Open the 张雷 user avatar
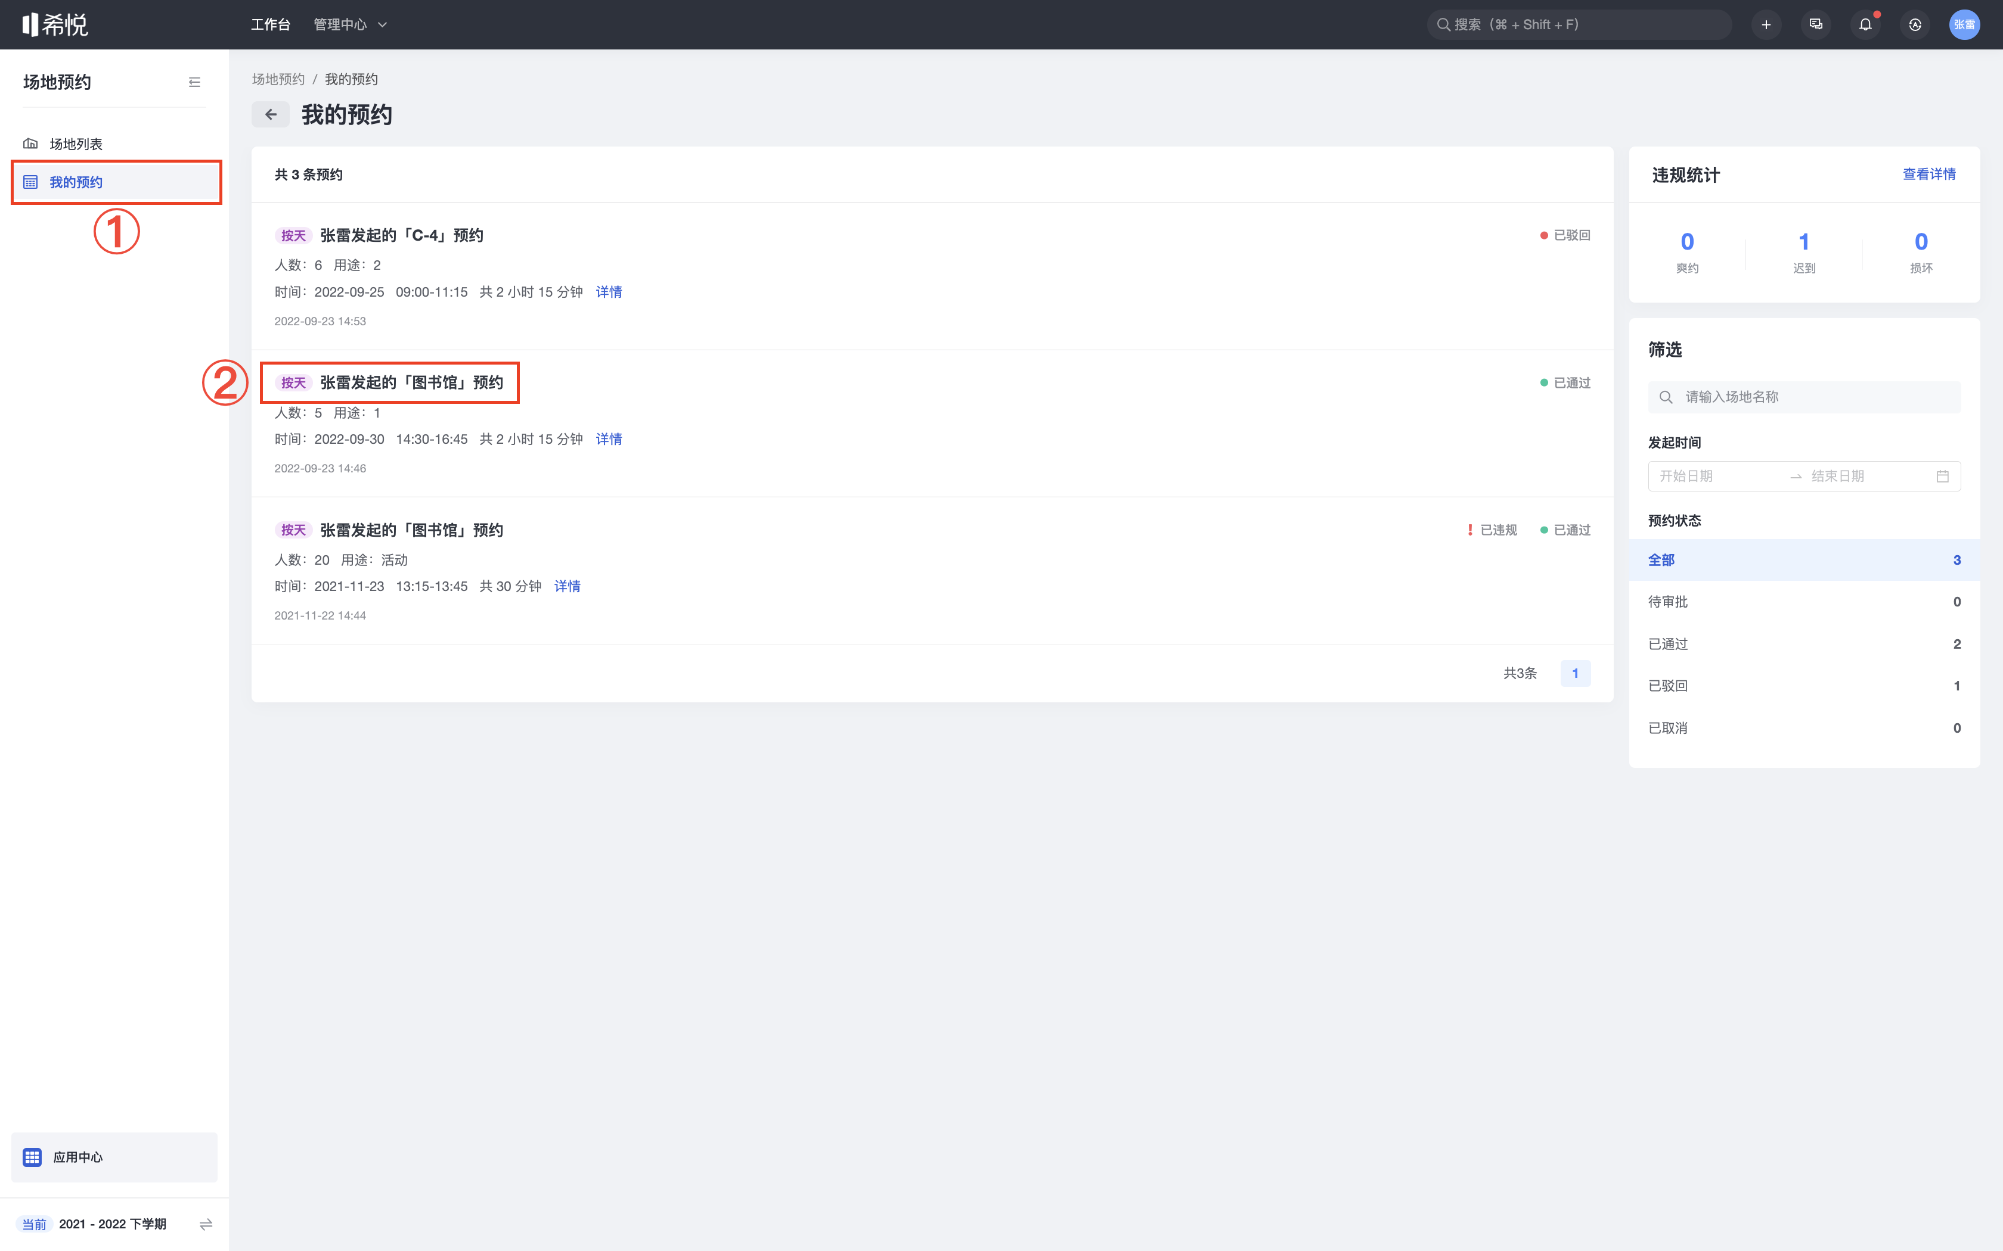This screenshot has height=1251, width=2003. coord(1965,25)
